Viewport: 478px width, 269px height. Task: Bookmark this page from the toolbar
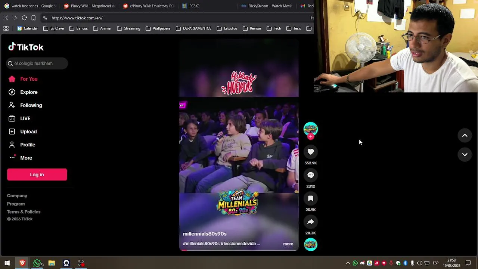(33, 18)
